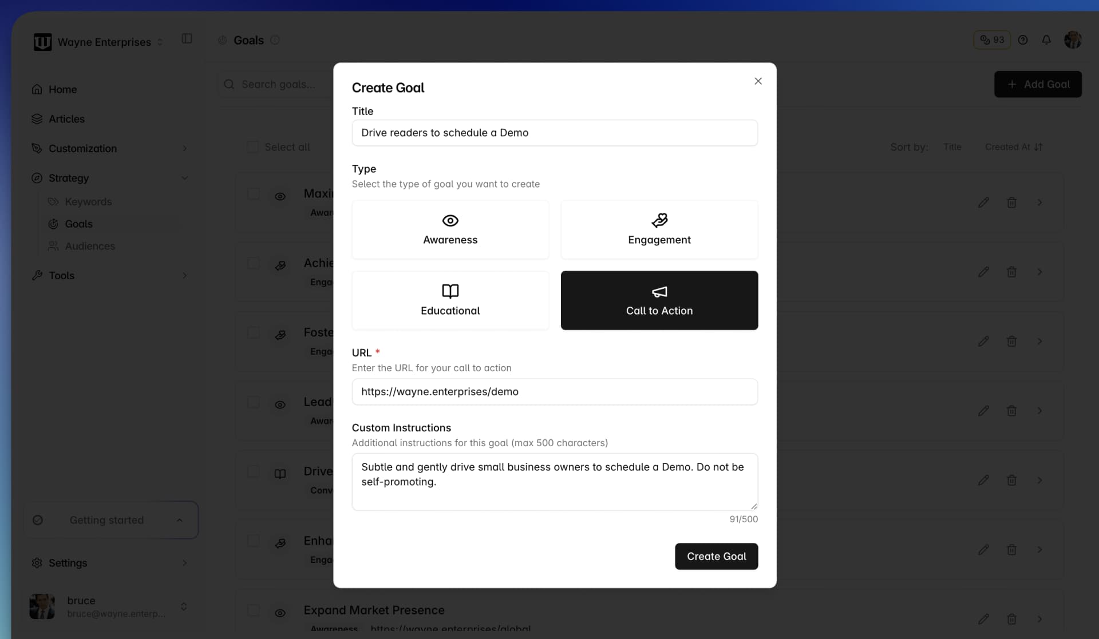
Task: Click the user avatar in top right
Action: [1072, 40]
